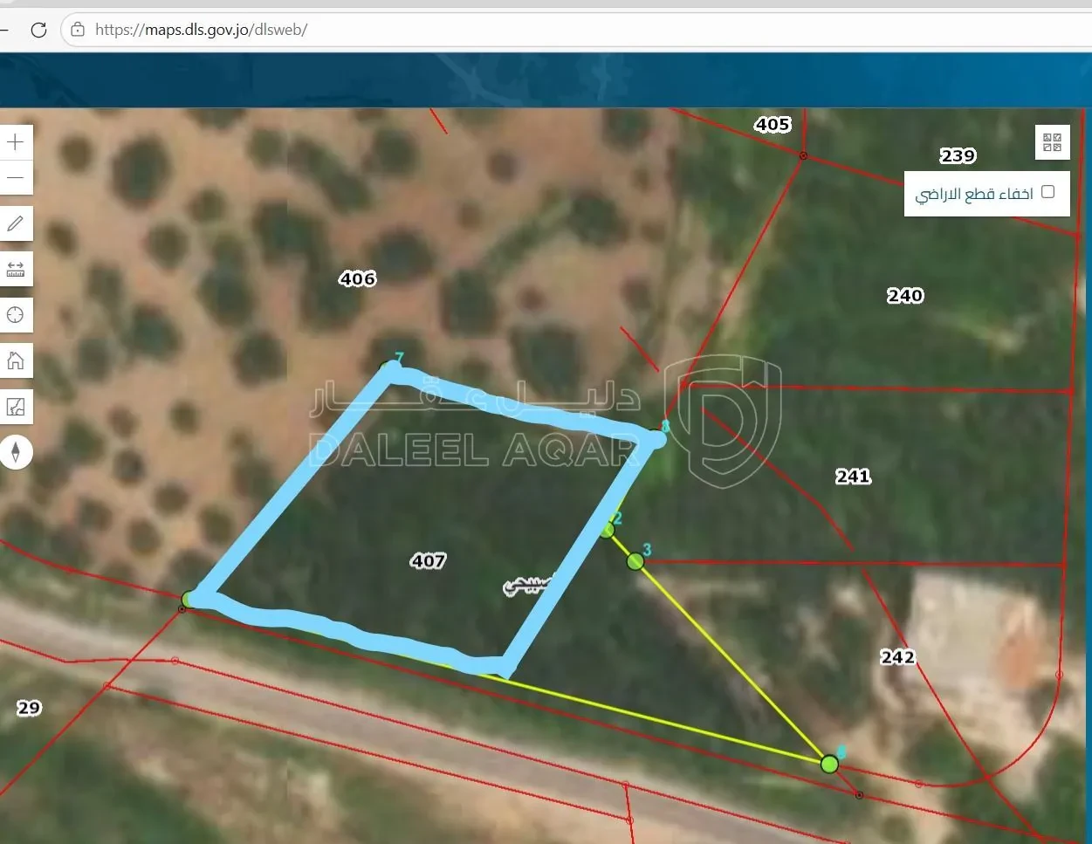Zoom in with the plus button
Viewport: 1092px width, 844px height.
click(x=16, y=142)
